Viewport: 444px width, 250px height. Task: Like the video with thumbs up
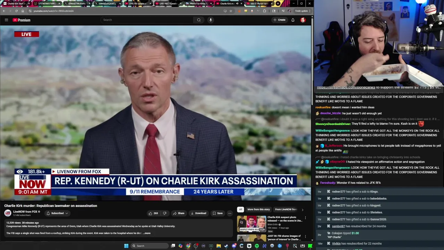click(x=153, y=213)
